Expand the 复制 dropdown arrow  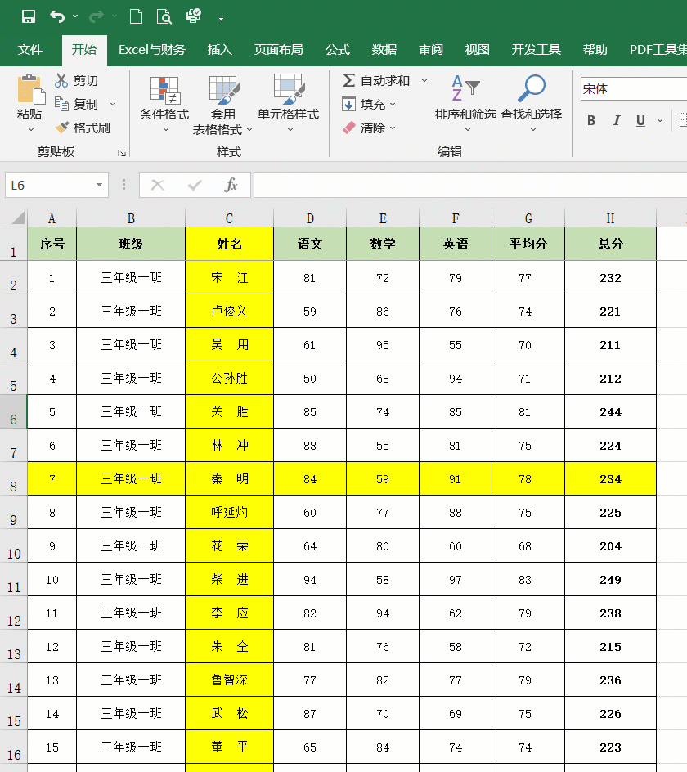click(113, 104)
